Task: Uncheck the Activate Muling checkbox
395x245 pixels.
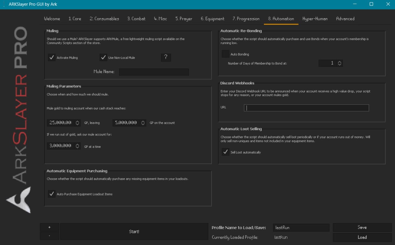Action: coord(52,57)
